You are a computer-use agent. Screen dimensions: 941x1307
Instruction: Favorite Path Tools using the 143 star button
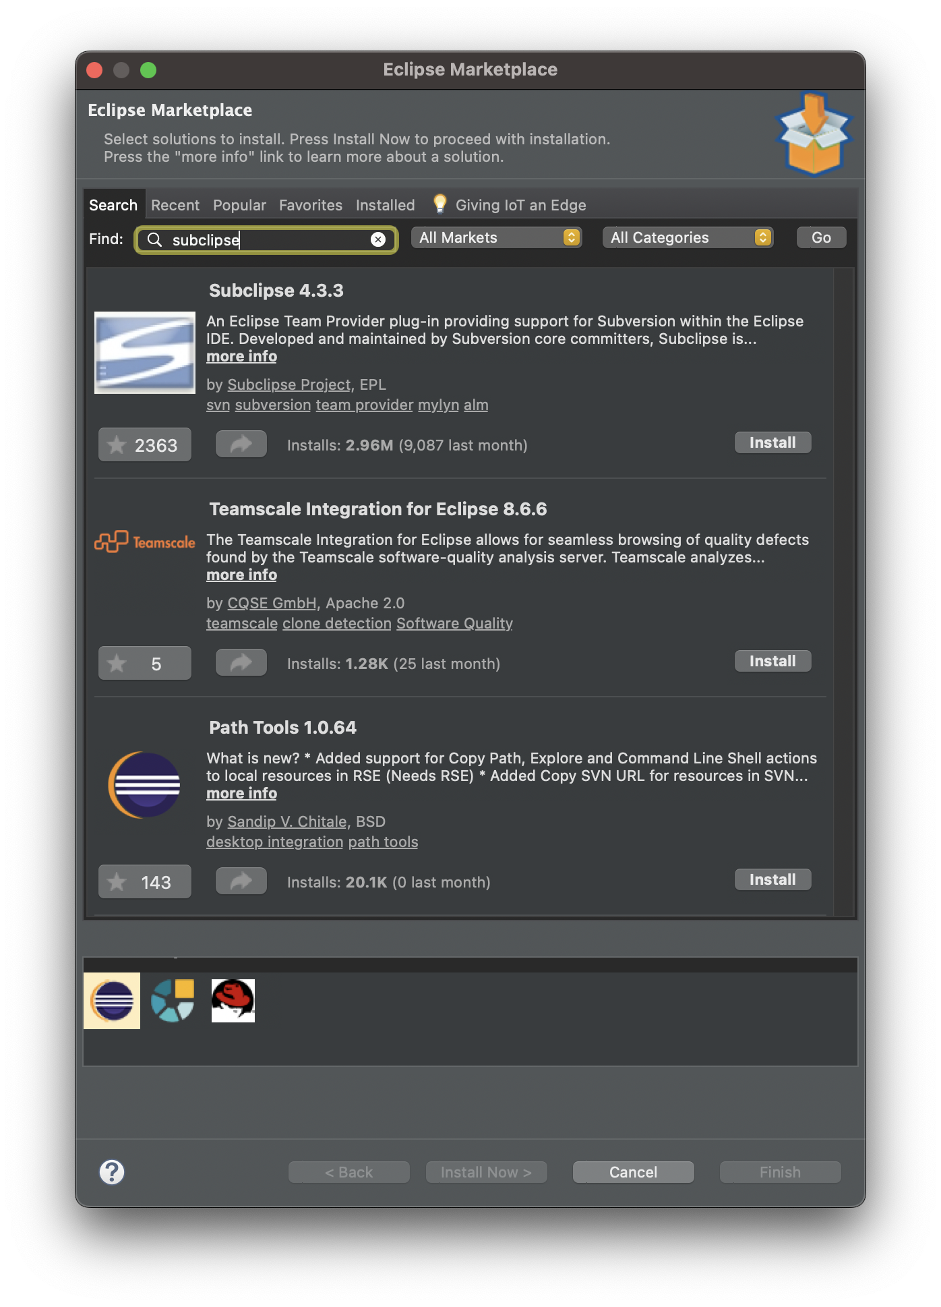point(145,882)
